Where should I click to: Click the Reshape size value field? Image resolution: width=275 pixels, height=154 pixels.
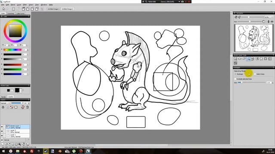(269, 83)
